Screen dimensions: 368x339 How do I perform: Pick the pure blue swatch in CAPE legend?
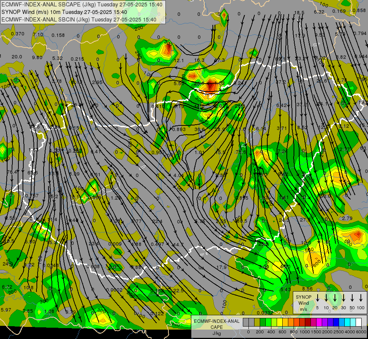click(x=336, y=322)
